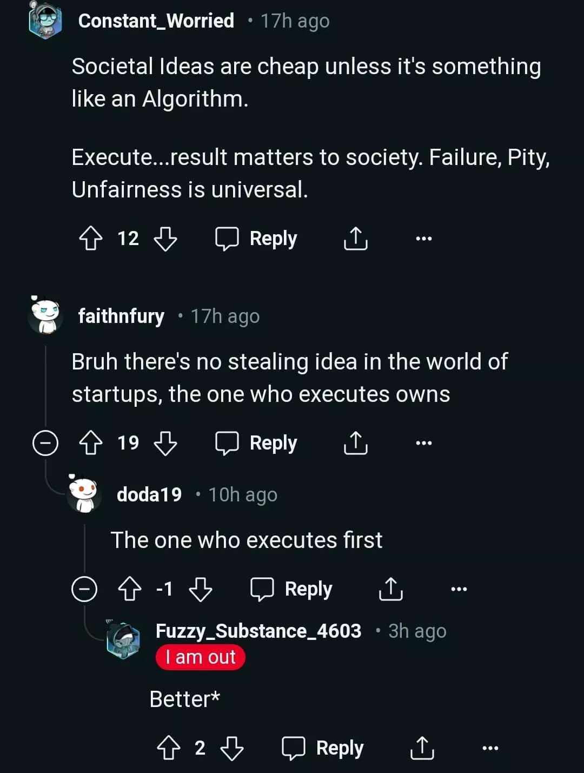Open Fuzzy_Substance_4603's profile via username
This screenshot has height=773, width=584.
(258, 631)
